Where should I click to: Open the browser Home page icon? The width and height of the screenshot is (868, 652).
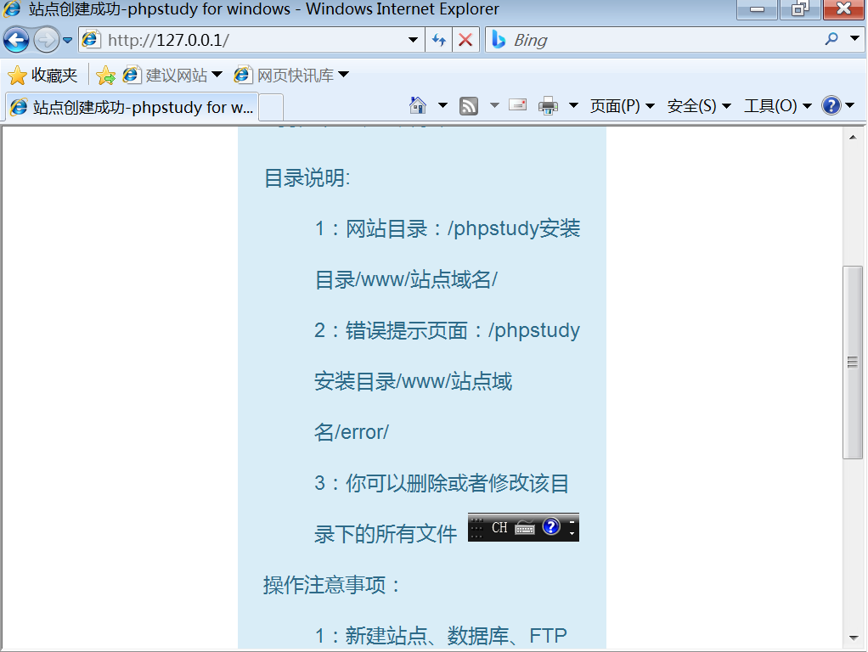tap(416, 104)
